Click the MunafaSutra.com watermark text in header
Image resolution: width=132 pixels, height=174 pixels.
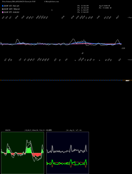[x=52, y=2]
